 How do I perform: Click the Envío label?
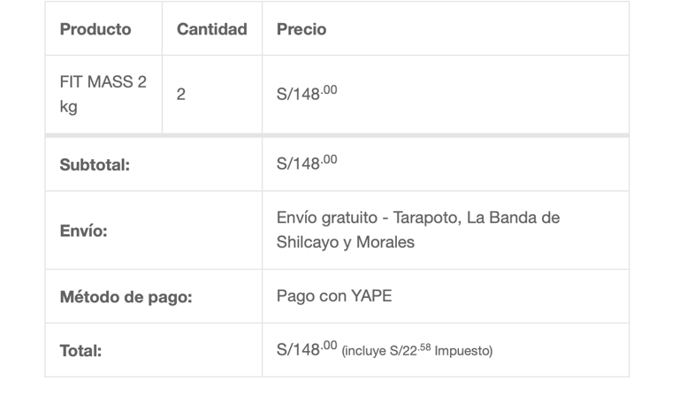(x=82, y=231)
